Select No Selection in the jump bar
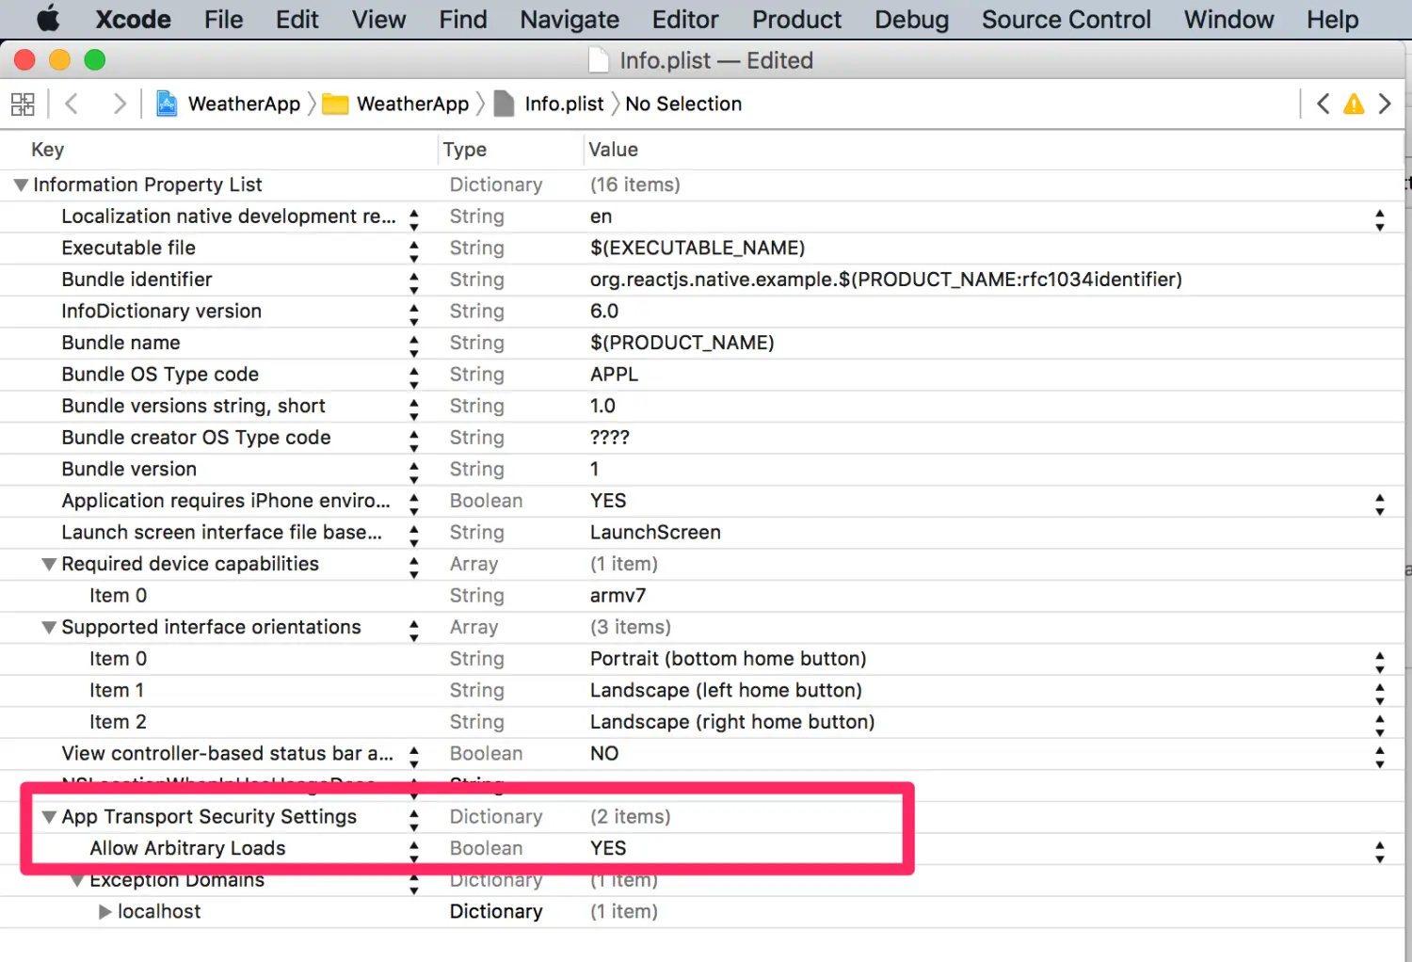The height and width of the screenshot is (962, 1412). coord(683,104)
